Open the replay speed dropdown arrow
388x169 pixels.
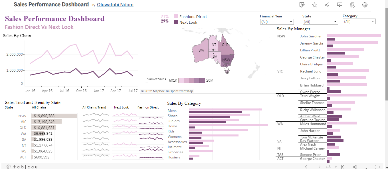[336, 167]
